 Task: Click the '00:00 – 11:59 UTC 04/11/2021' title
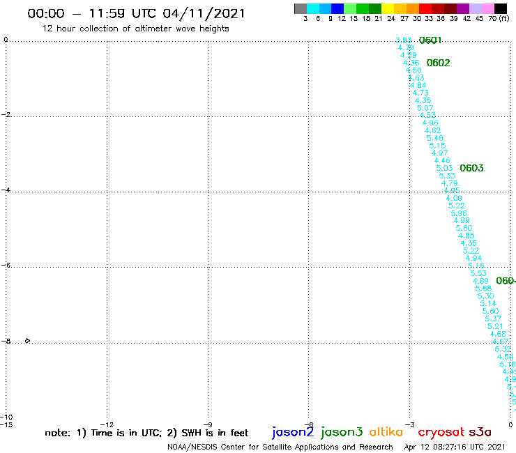pyautogui.click(x=136, y=14)
